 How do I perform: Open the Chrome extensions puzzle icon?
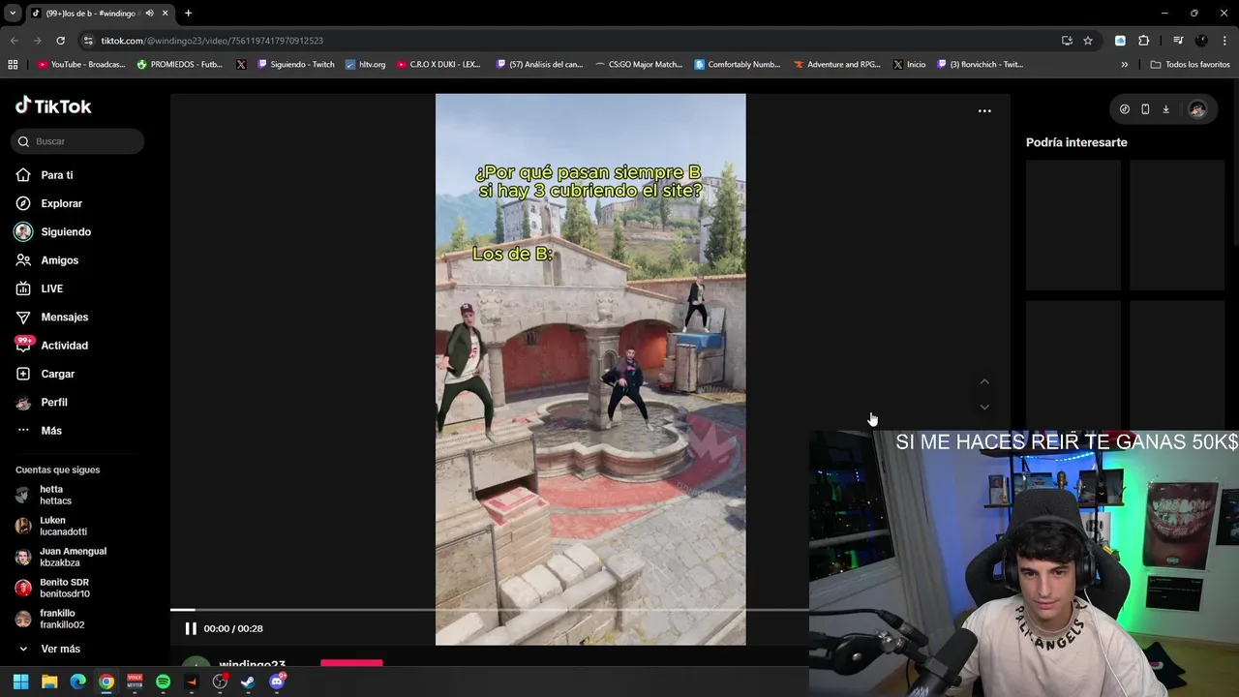pyautogui.click(x=1143, y=41)
